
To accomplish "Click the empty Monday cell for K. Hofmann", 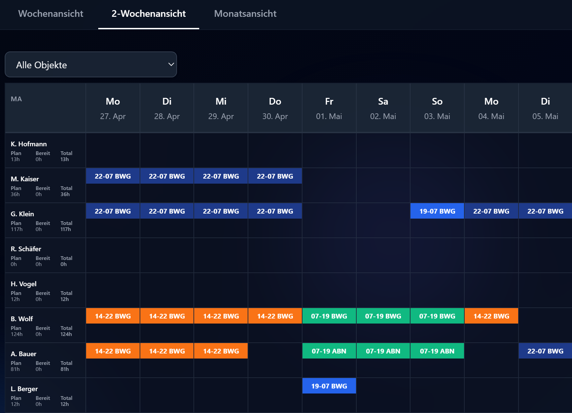I will 113,150.
